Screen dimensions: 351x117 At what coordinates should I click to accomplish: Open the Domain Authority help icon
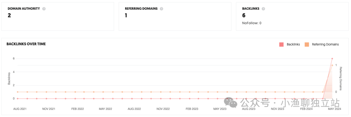point(44,9)
